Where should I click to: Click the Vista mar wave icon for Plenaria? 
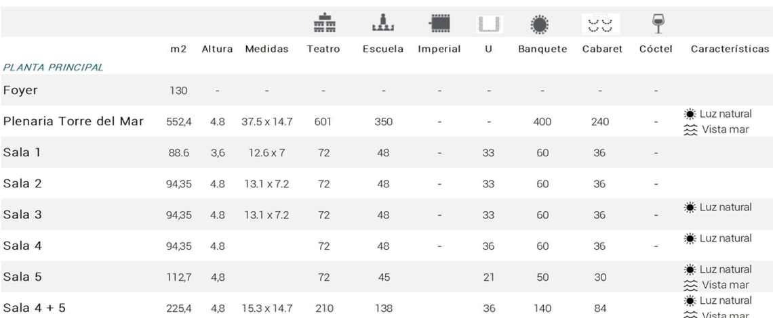690,130
